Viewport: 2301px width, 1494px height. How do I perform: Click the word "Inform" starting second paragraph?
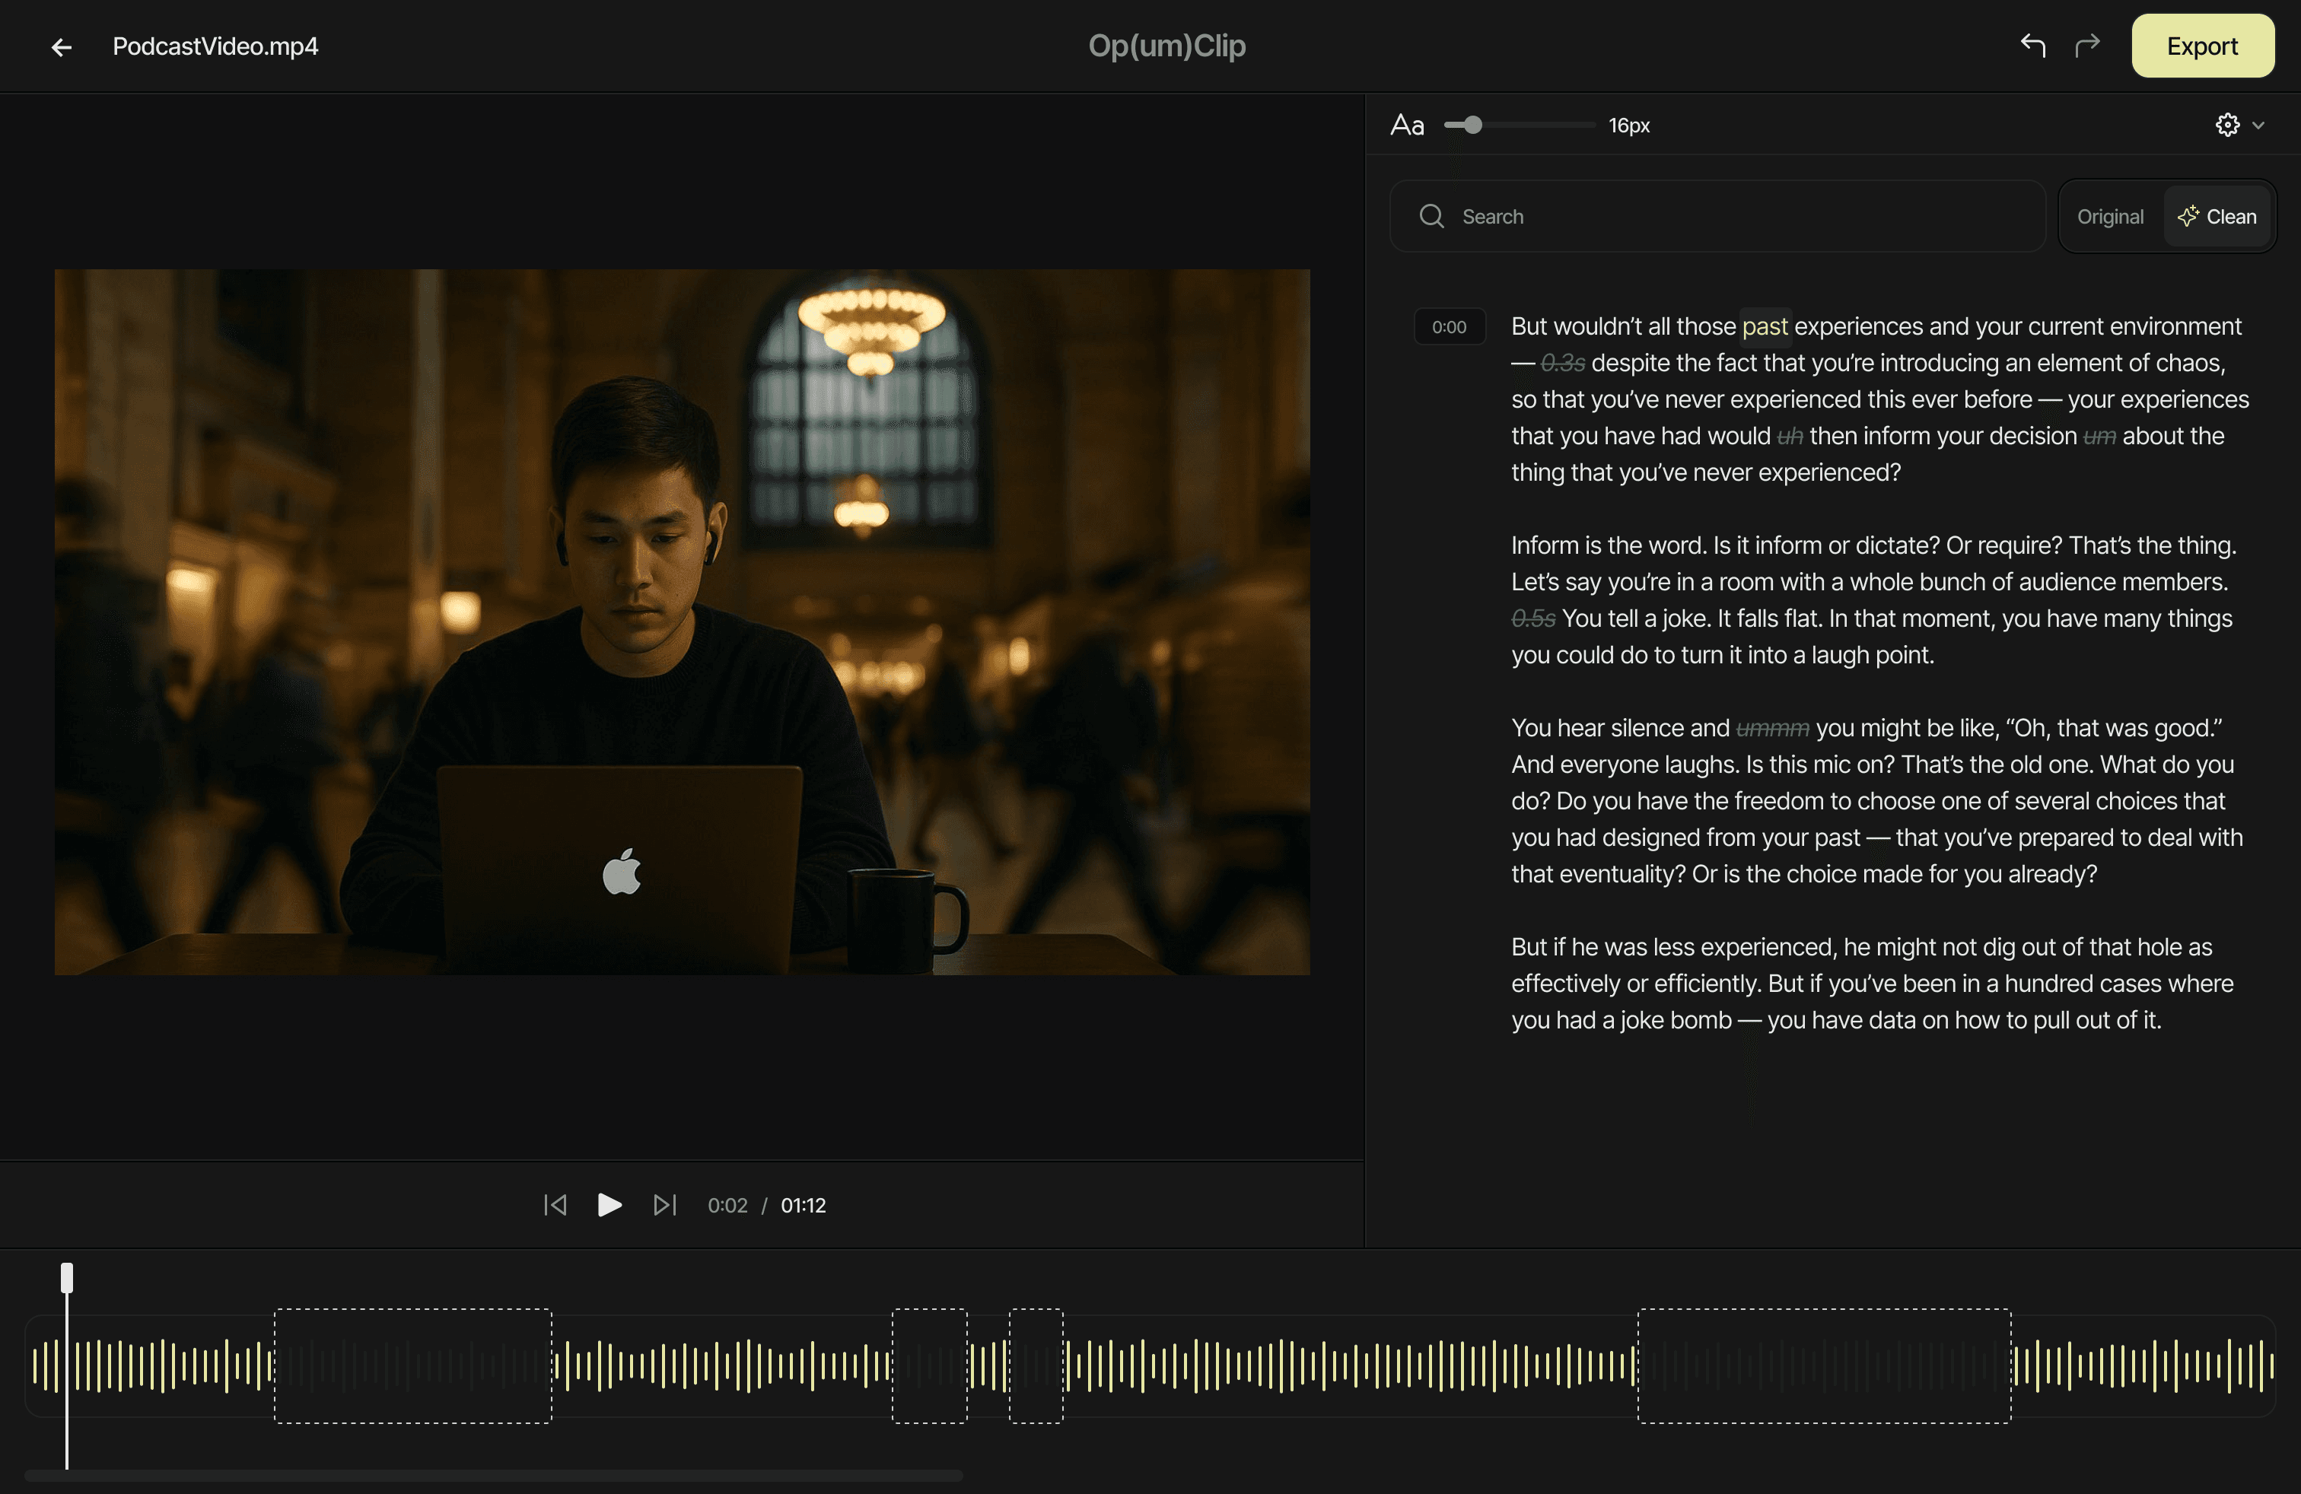pyautogui.click(x=1545, y=546)
